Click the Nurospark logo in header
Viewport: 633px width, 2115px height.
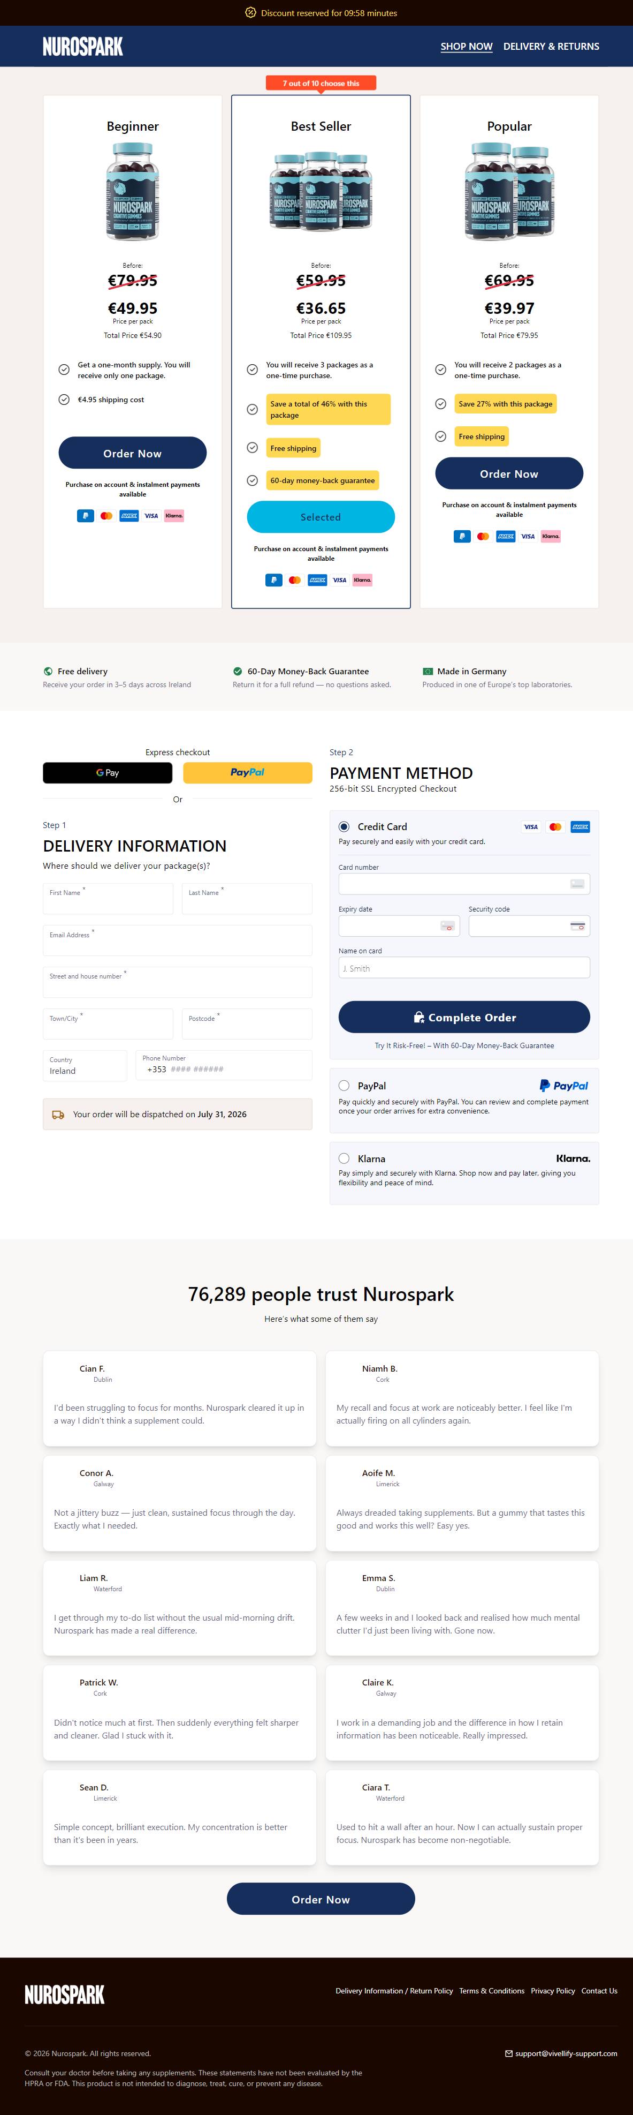pos(83,46)
